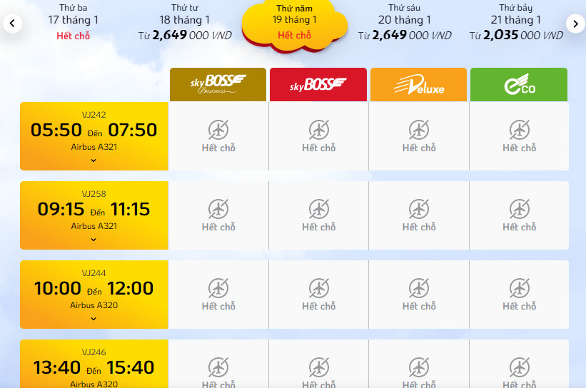Click the green Eco fare logo

[x=519, y=85]
